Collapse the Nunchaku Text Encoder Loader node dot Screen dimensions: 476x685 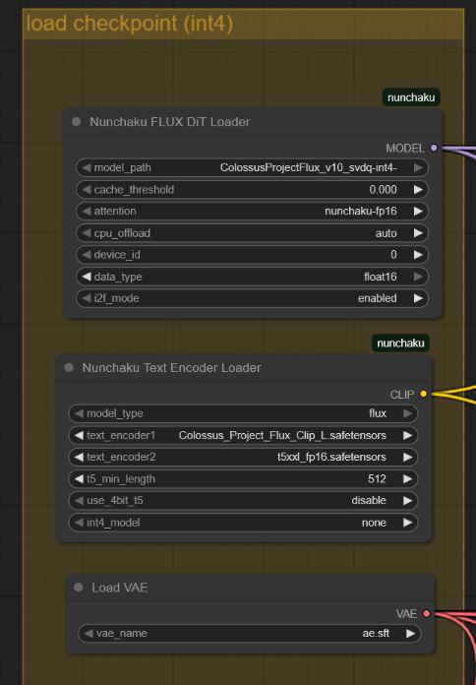point(69,367)
